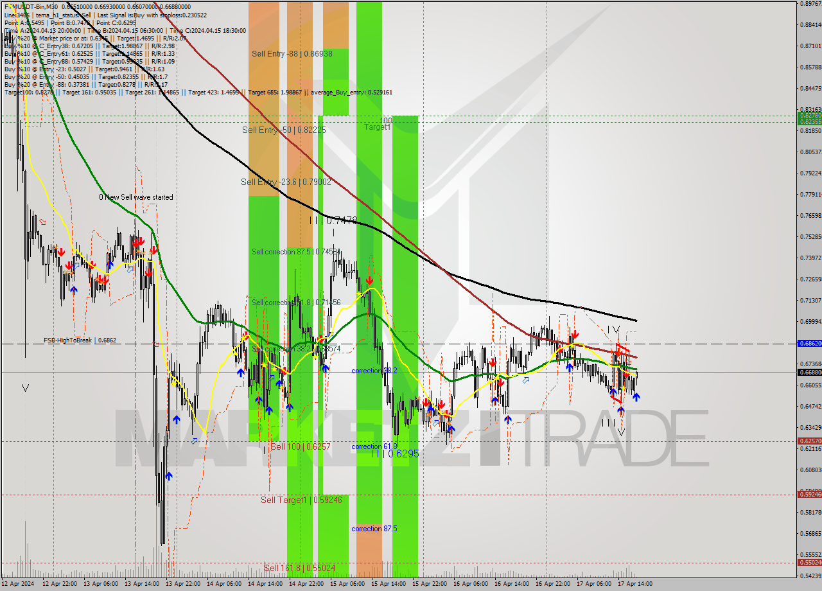
Task: Click the 0.88410 price scale value
Action: point(811,24)
